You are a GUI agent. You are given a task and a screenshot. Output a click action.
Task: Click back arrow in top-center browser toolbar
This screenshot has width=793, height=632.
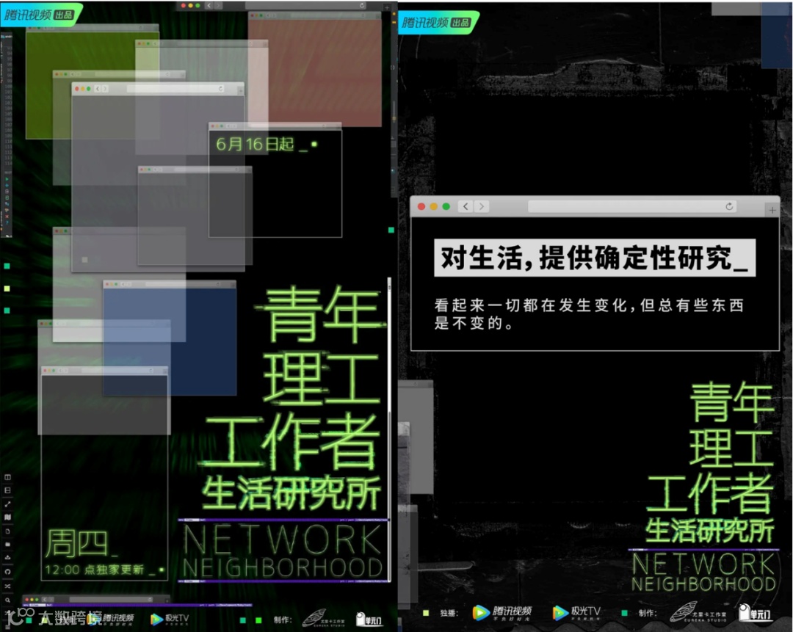[209, 6]
